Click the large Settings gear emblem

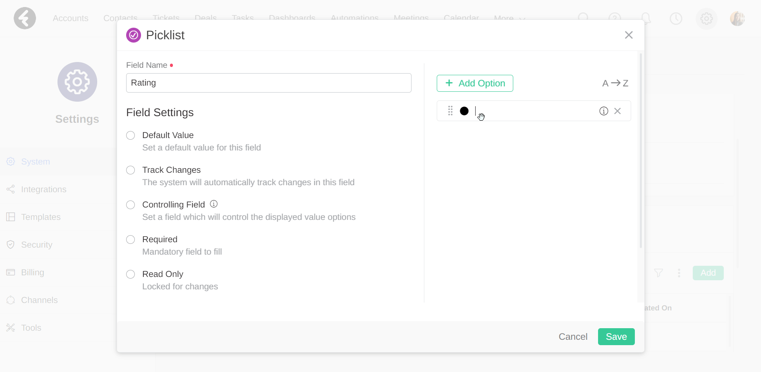(77, 82)
